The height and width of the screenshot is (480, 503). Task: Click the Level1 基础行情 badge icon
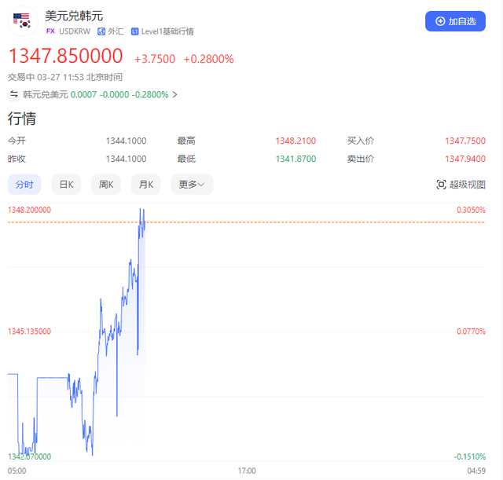click(x=134, y=31)
